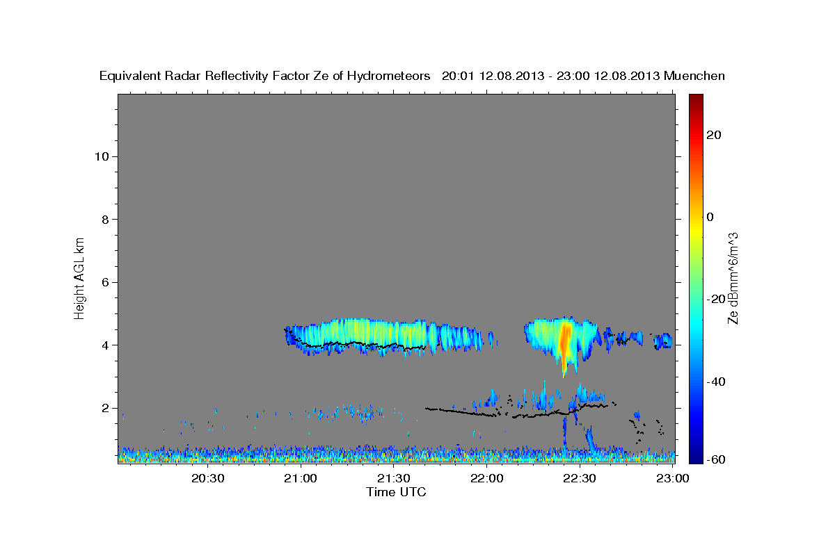Image resolution: width=835 pixels, height=556 pixels.
Task: Click the height tick label 2
Action: click(106, 408)
